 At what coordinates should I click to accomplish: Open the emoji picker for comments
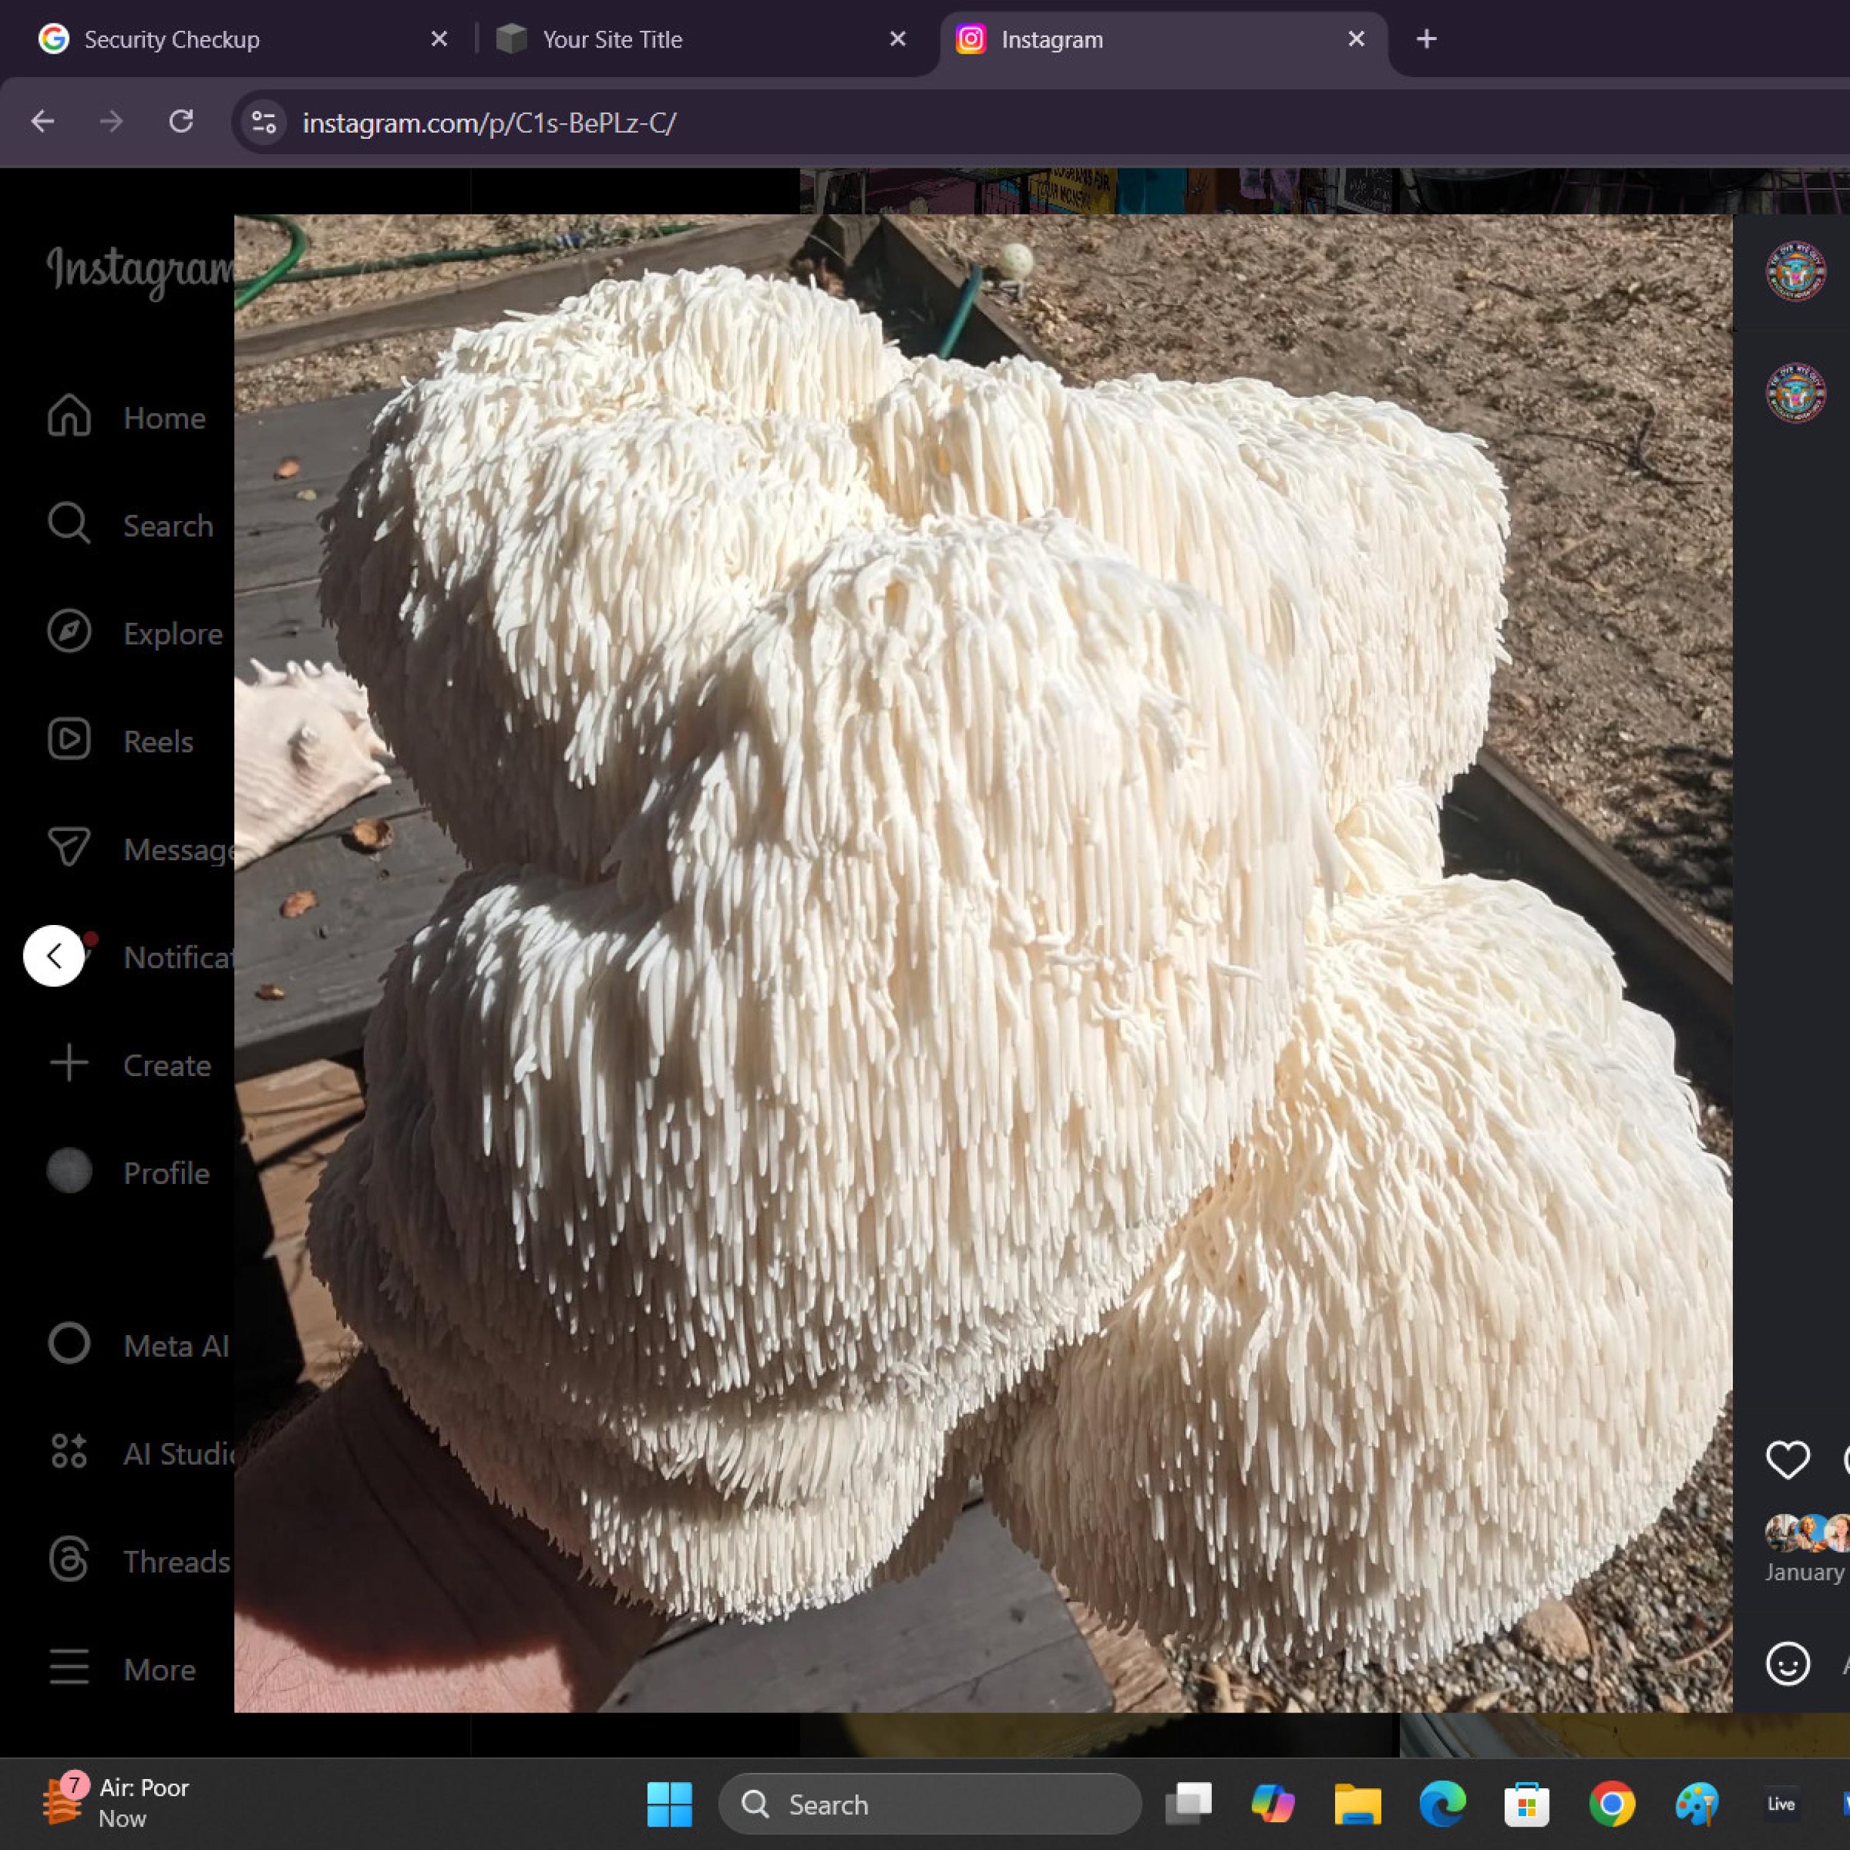1787,1663
